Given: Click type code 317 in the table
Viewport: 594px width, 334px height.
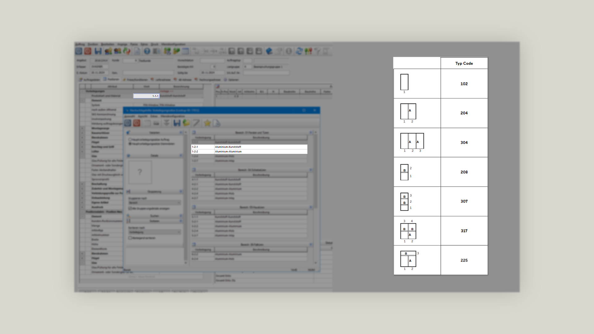Looking at the screenshot, I should click(x=464, y=231).
